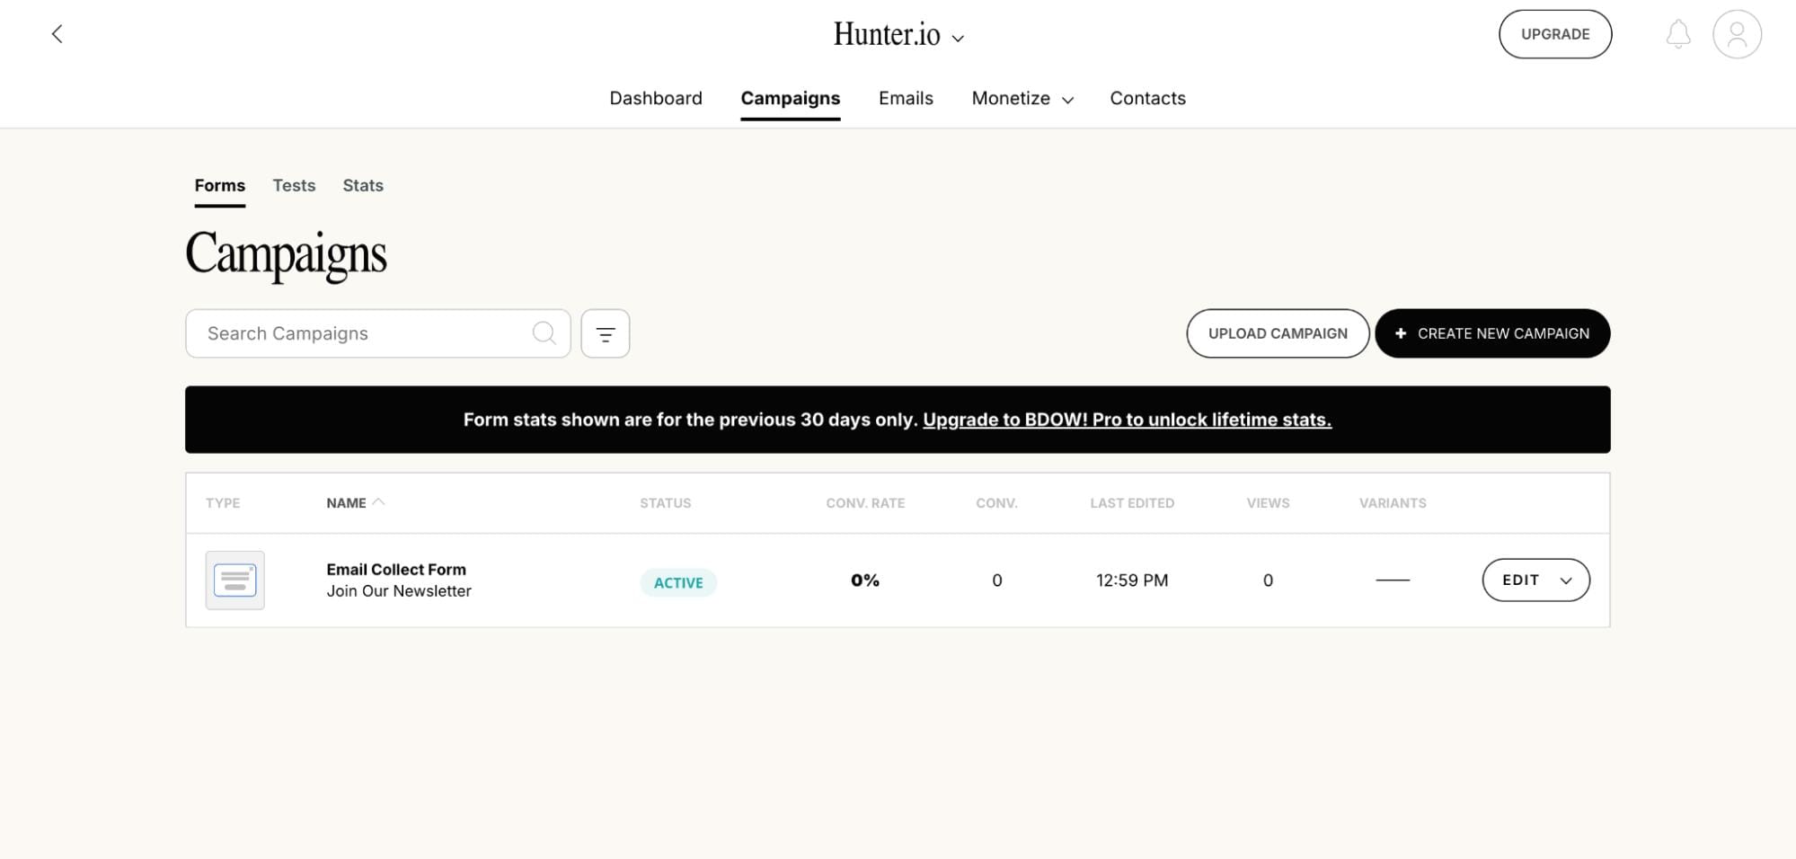Go back with the left arrow icon
This screenshot has height=859, width=1796.
click(57, 34)
